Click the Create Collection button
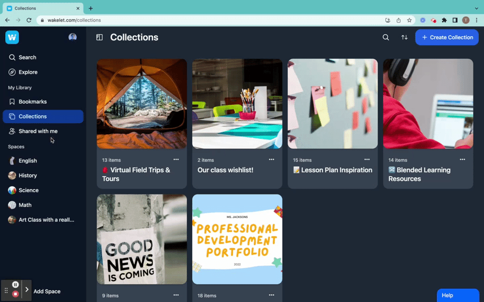 [x=447, y=37]
